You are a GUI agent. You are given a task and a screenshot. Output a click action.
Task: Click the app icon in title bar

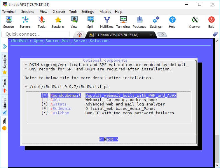tap(5, 4)
